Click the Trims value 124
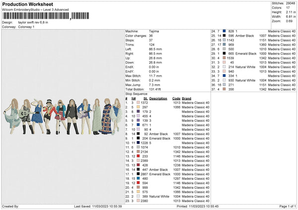This screenshot has height=210, width=298. point(151,45)
